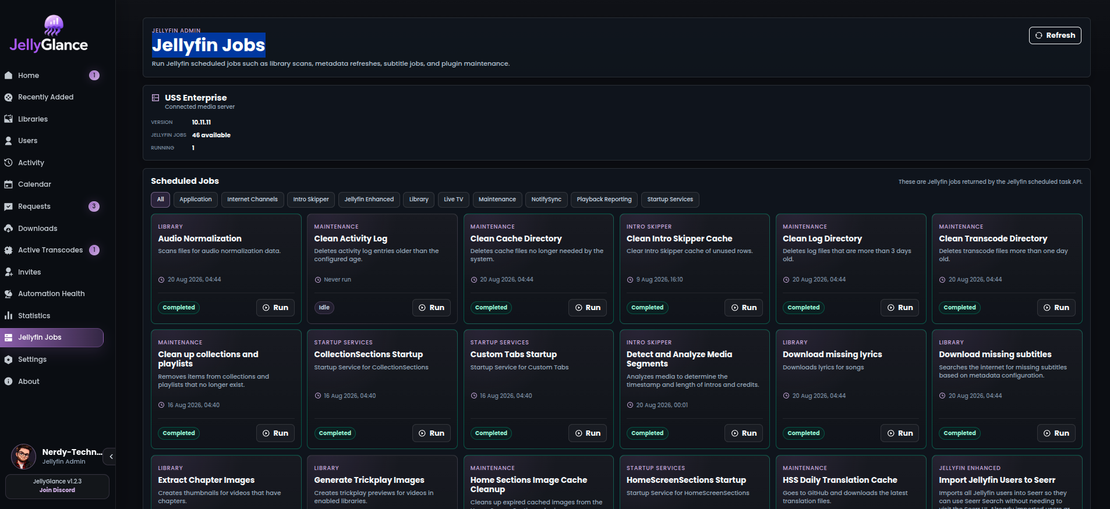Screen dimensions: 1110x509
Task: Click the Active Transcodes count badge
Action: 94,250
